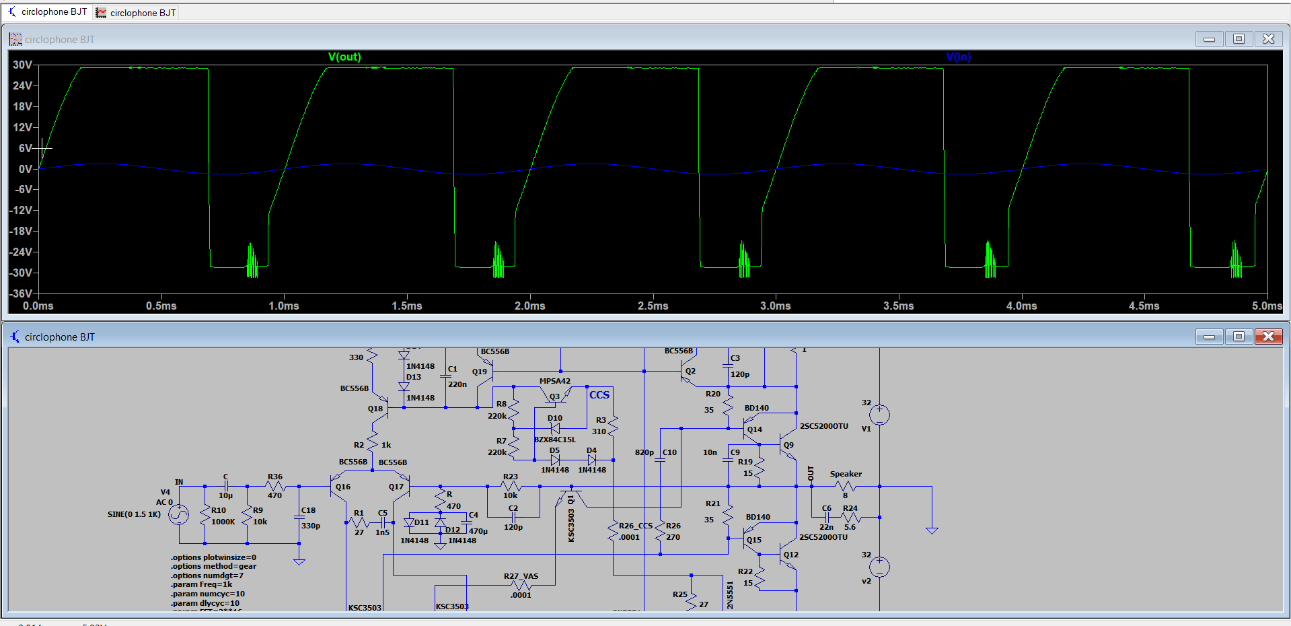The image size is (1291, 626).
Task: Click the blue CCS label
Action: (599, 395)
